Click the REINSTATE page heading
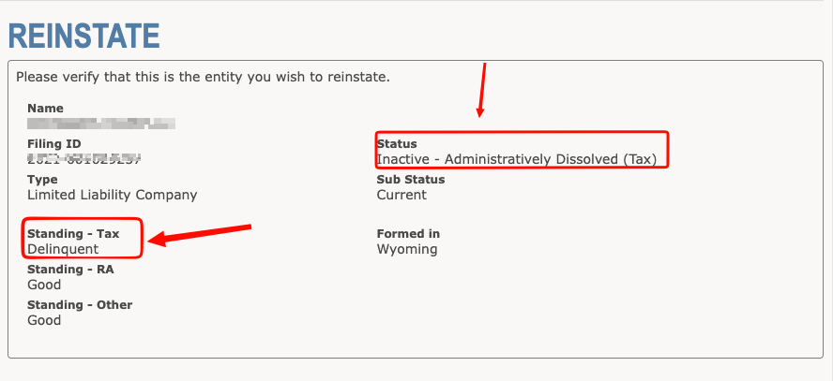Image resolution: width=833 pixels, height=381 pixels. (x=83, y=36)
